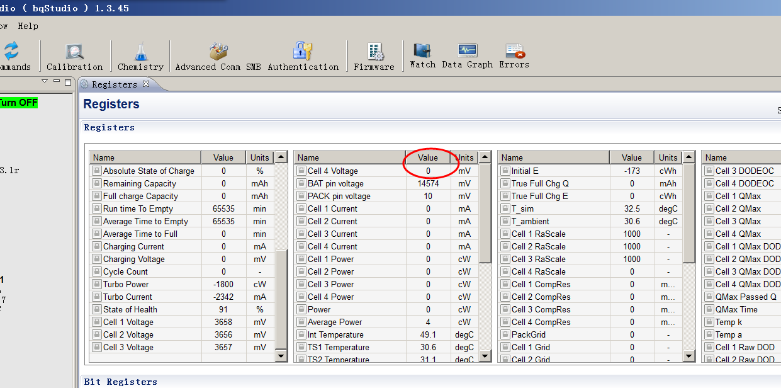
Task: Select the Registers tab
Action: point(115,84)
